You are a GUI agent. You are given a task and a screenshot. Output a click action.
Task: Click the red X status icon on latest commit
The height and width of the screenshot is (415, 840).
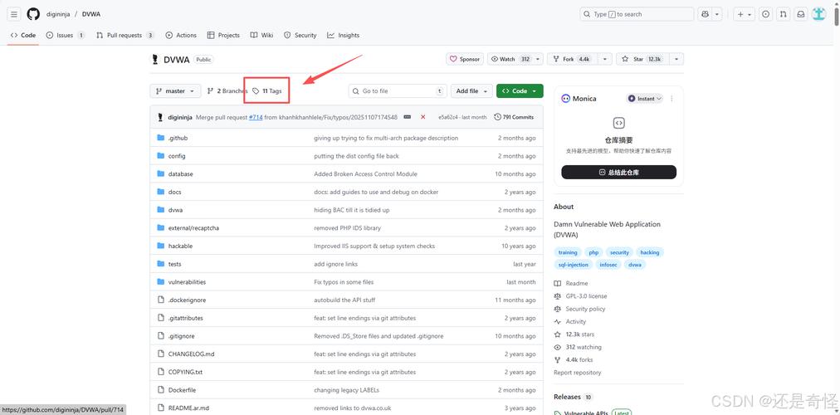(x=422, y=117)
